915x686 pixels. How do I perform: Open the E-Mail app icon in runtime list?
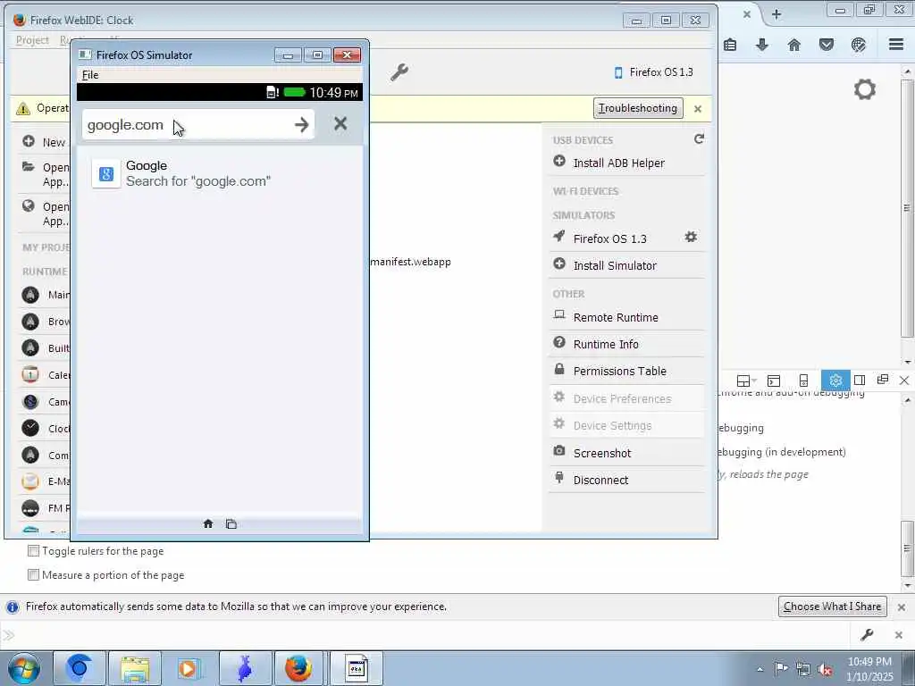(30, 481)
